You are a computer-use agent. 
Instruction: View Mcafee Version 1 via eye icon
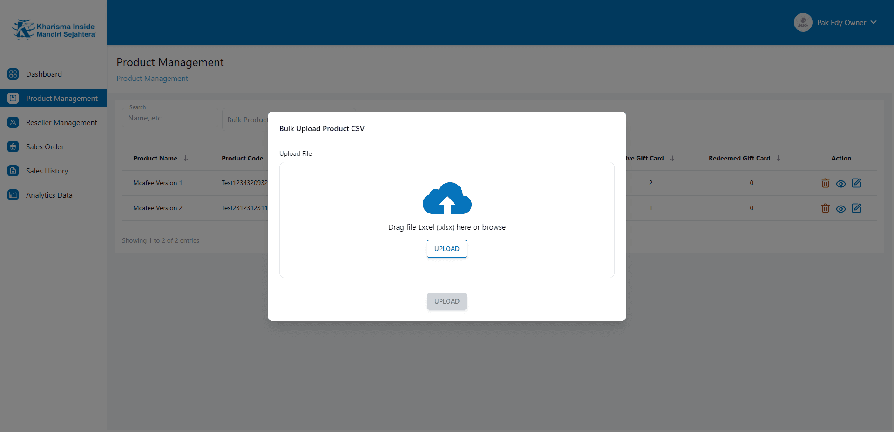[x=841, y=184]
